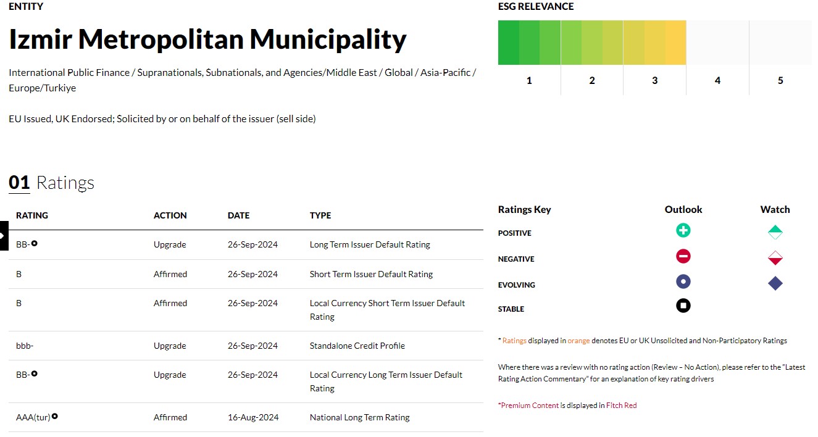Select ESG relevance score 5

780,81
